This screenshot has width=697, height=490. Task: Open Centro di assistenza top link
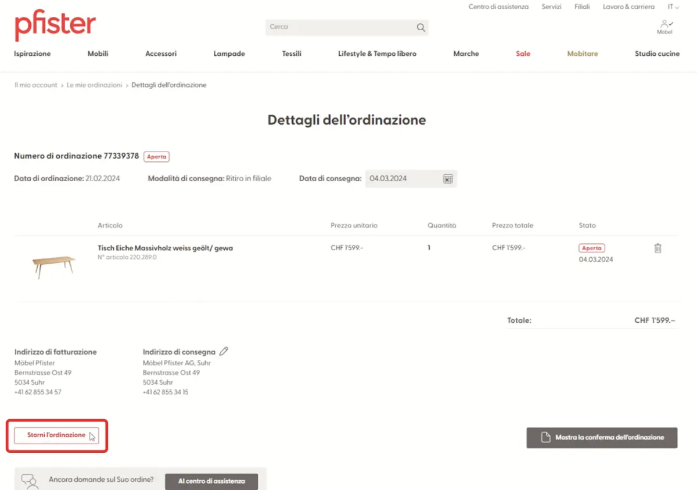tap(498, 7)
